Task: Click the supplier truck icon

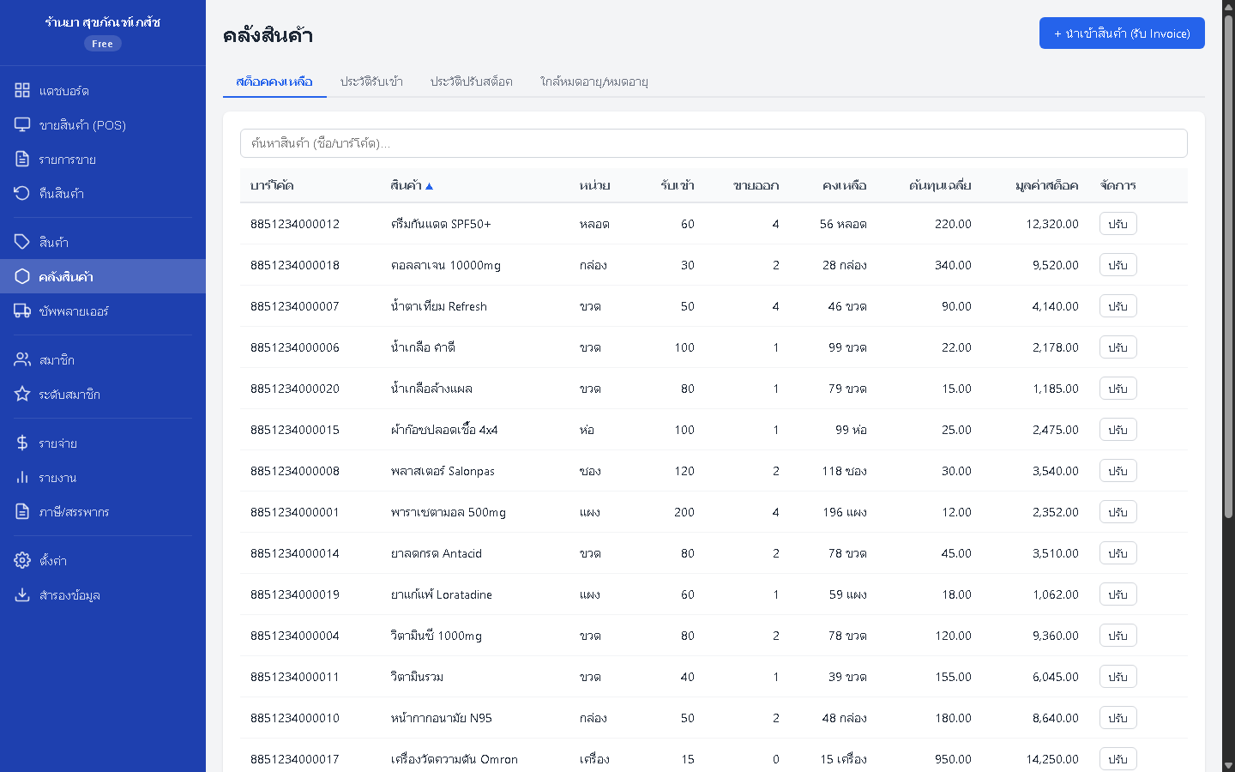Action: pyautogui.click(x=22, y=311)
